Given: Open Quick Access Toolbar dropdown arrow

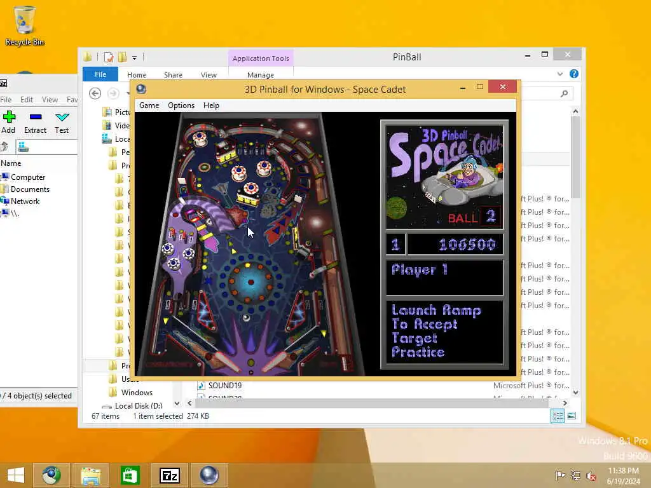Looking at the screenshot, I should click(x=135, y=58).
